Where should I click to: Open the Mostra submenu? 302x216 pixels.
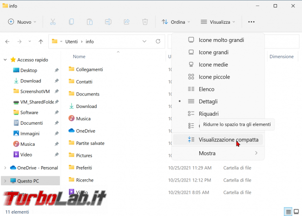click(218, 153)
